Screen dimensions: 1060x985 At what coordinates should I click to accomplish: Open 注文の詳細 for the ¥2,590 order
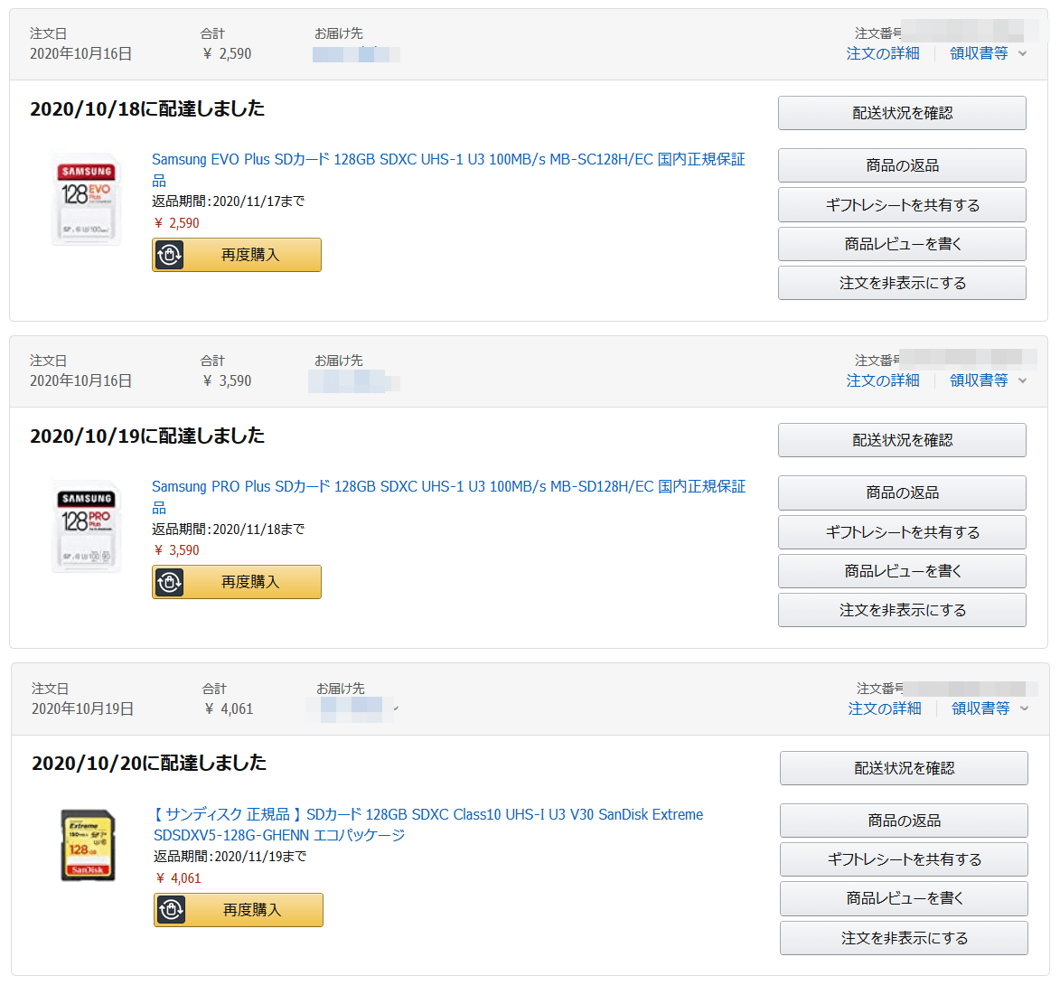[x=882, y=53]
